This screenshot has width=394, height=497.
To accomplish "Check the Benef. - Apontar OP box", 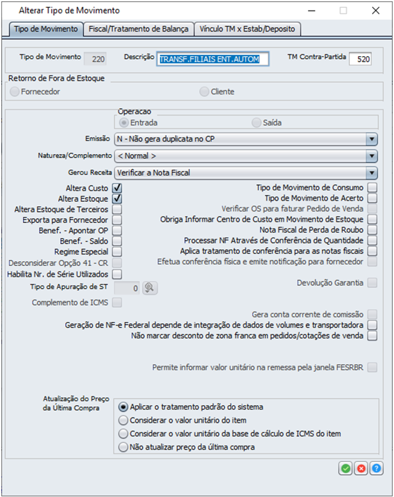I will [x=117, y=230].
